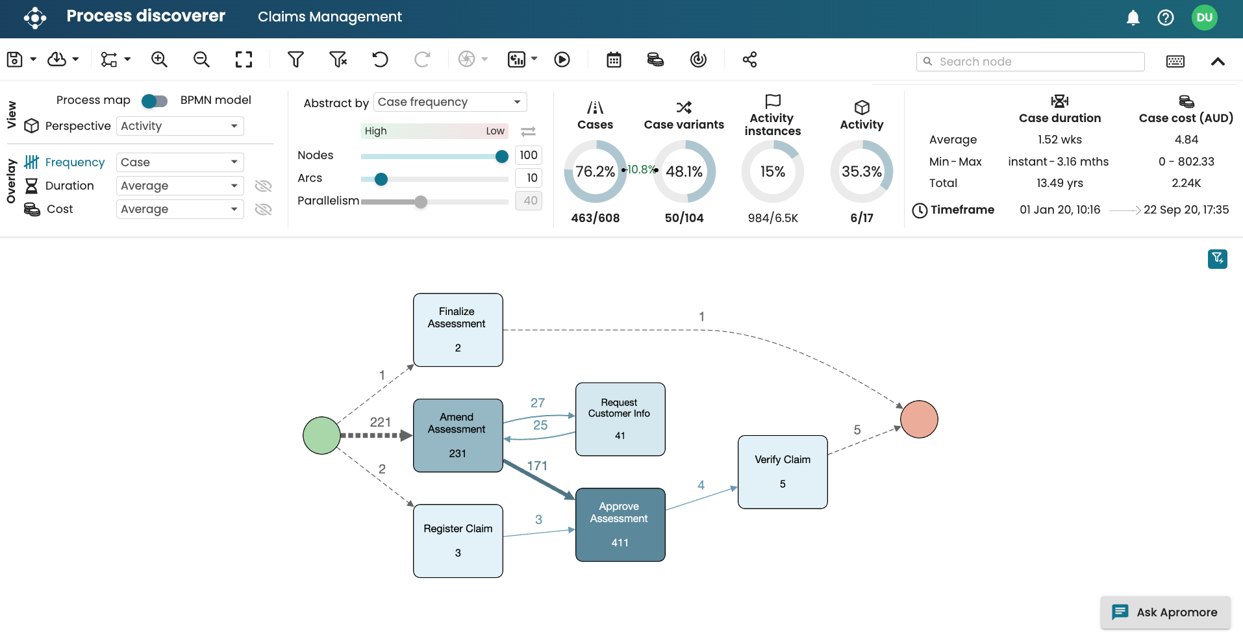Click the clear filter icon
The width and height of the screenshot is (1243, 641).
(338, 60)
